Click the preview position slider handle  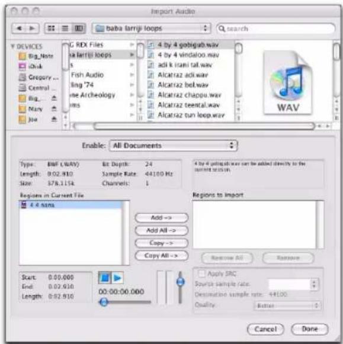104,302
